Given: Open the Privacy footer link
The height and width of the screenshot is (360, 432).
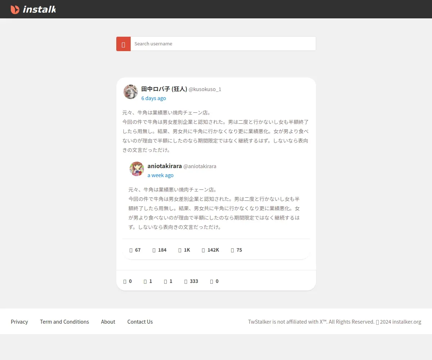Looking at the screenshot, I should (19, 322).
